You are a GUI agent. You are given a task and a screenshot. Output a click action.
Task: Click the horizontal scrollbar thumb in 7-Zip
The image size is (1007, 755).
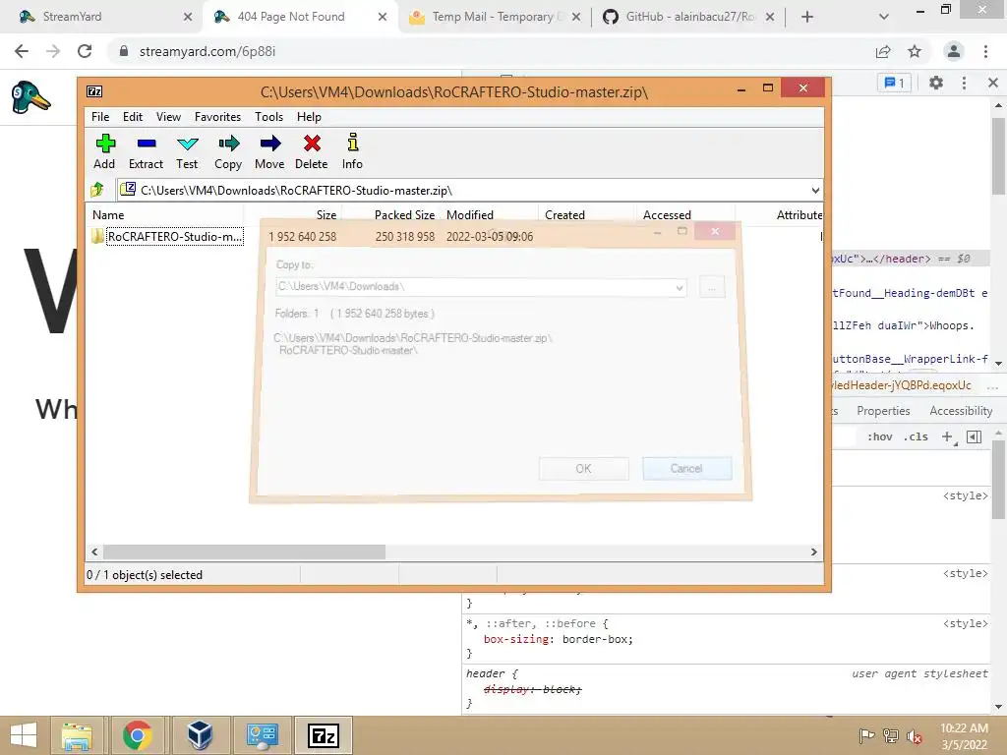coord(244,552)
